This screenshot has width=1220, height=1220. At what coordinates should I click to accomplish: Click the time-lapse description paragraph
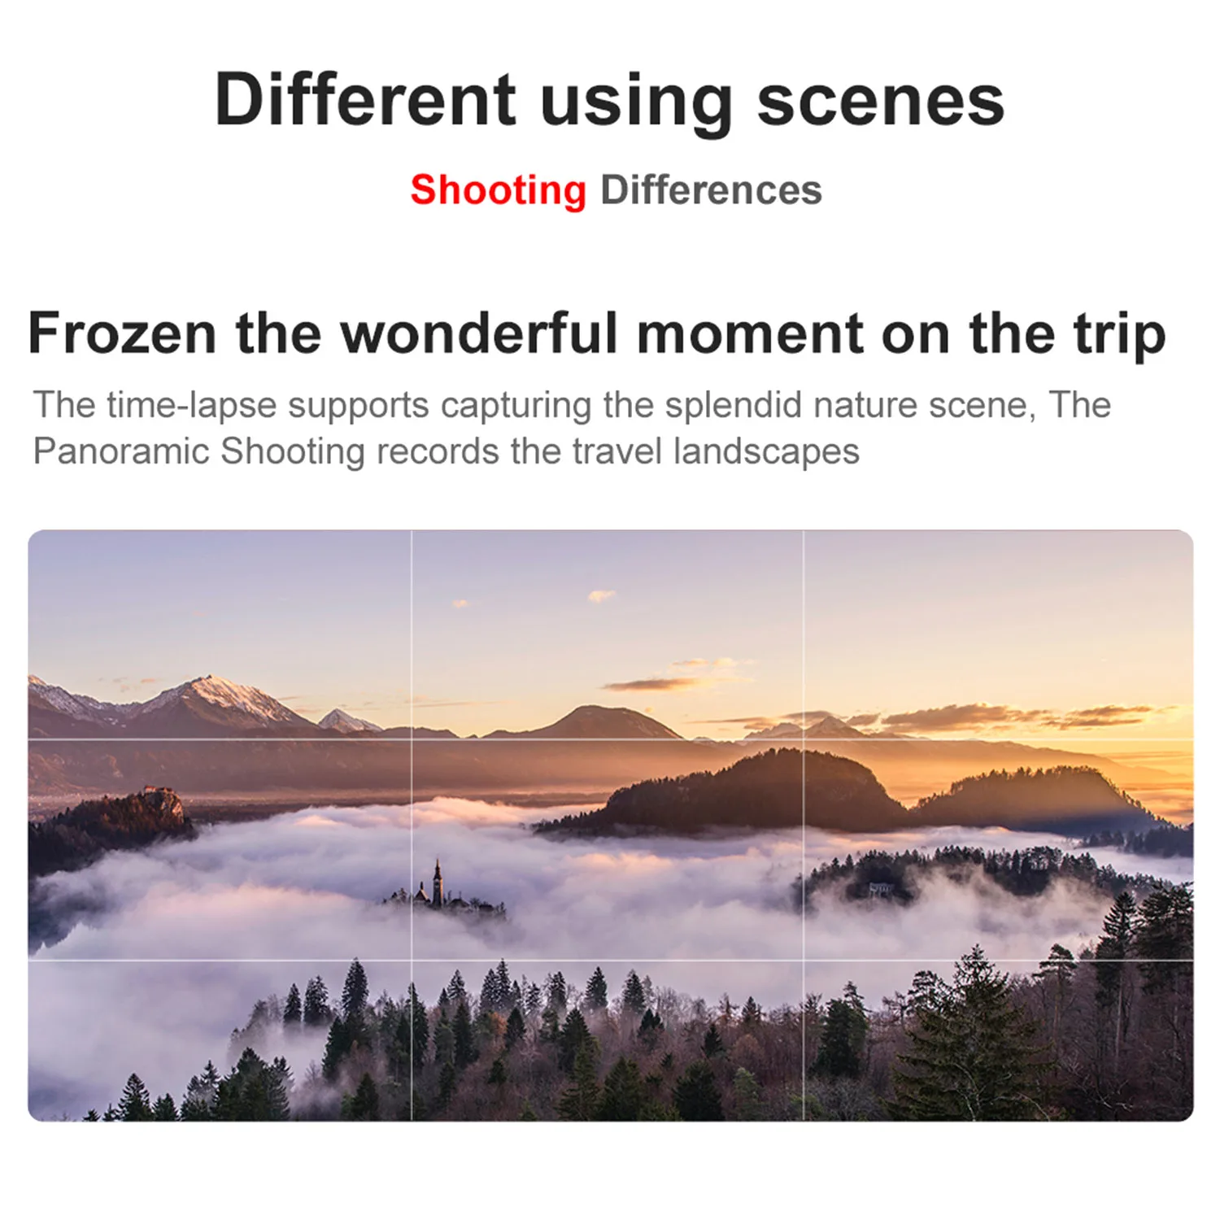(572, 428)
